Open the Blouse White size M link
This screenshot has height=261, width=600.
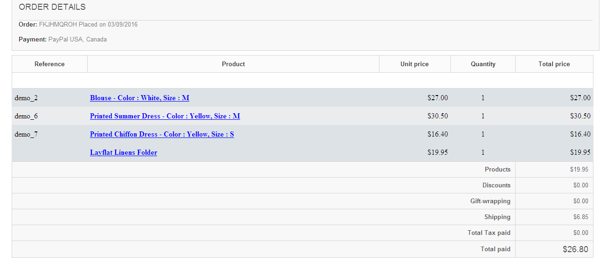[139, 98]
